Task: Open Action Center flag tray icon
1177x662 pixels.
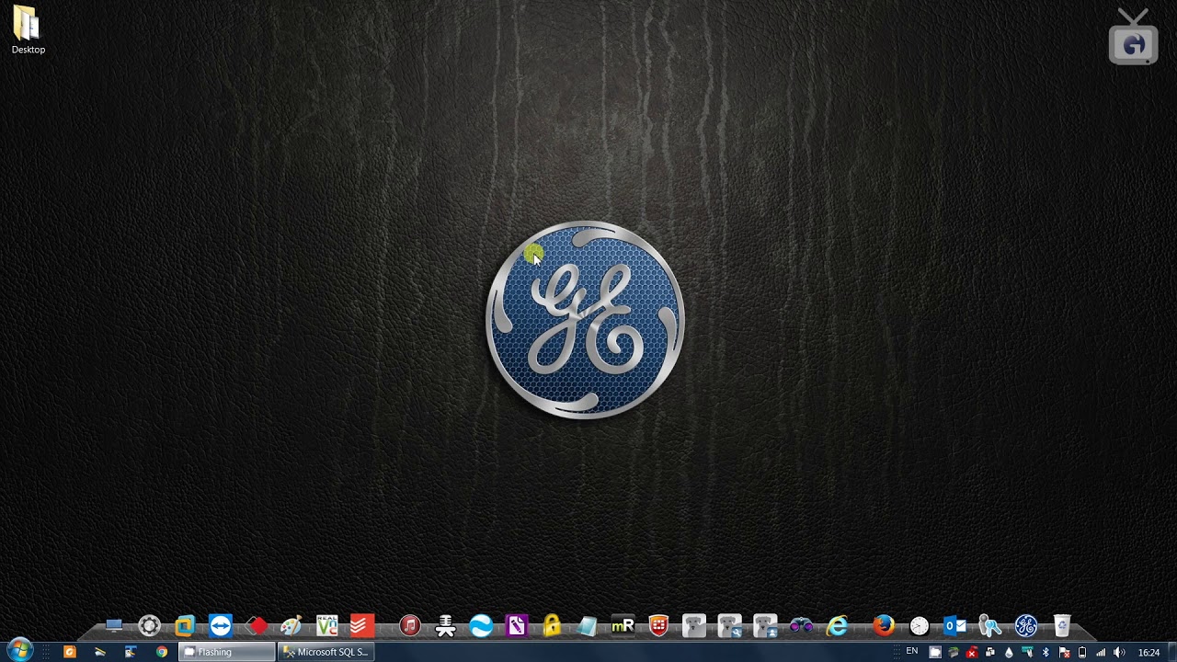Action: pos(1064,652)
